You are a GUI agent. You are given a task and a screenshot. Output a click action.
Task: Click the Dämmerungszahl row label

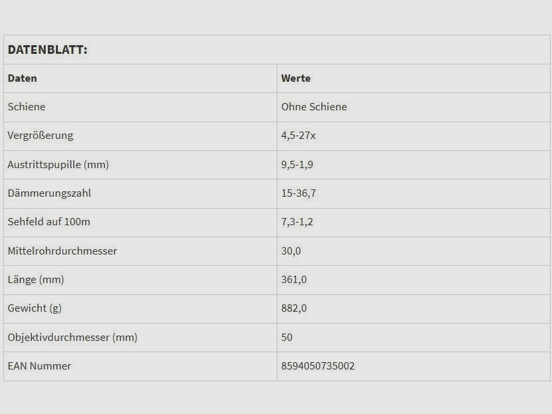(49, 193)
